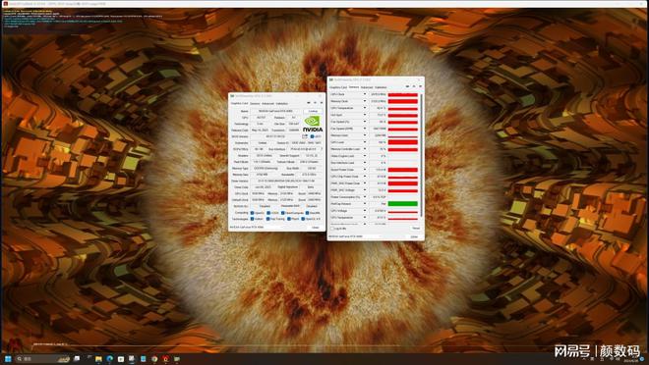The height and width of the screenshot is (365, 649).
Task: Toggle the DirectCompute checkbox
Action: [282, 213]
